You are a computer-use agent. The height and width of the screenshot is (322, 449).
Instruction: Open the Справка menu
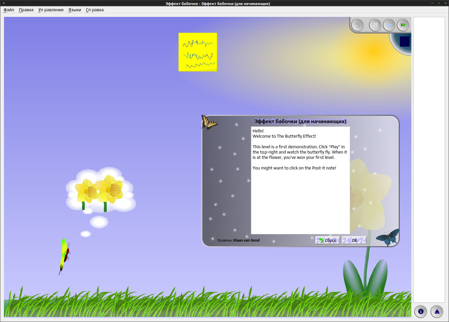click(x=95, y=10)
